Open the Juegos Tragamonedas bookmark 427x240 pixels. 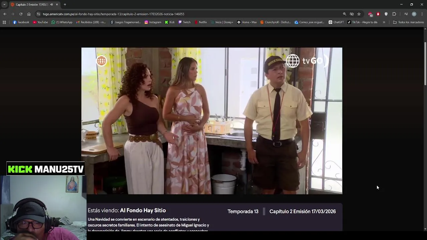click(x=125, y=22)
